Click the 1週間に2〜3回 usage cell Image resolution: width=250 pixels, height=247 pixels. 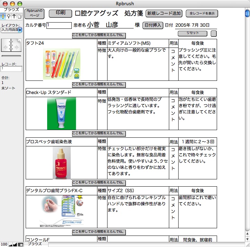[x=198, y=142]
